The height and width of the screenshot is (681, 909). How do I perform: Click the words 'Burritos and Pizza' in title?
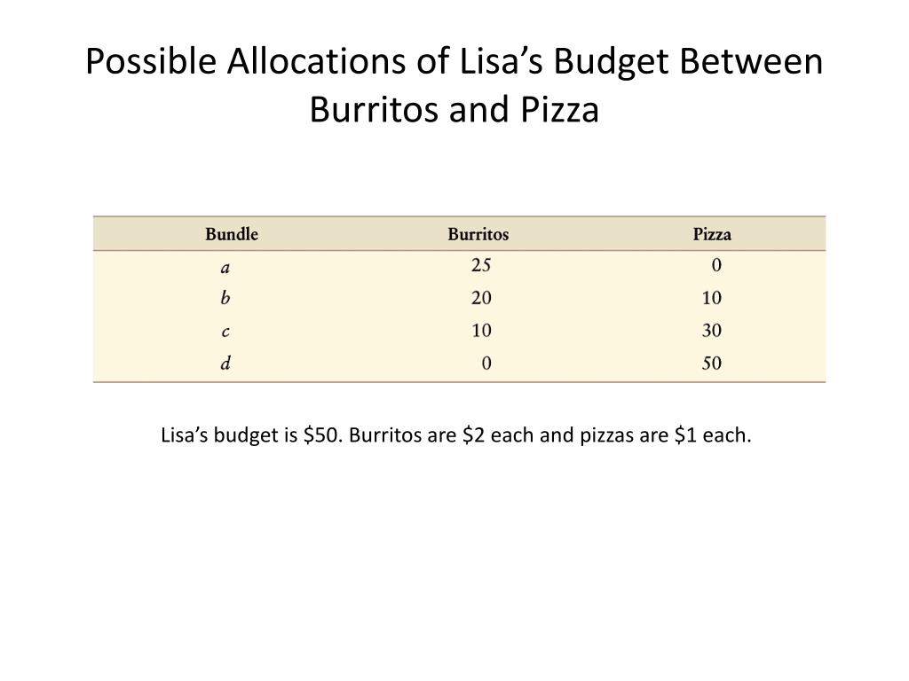click(454, 109)
